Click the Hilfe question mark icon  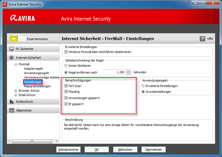[202, 39]
